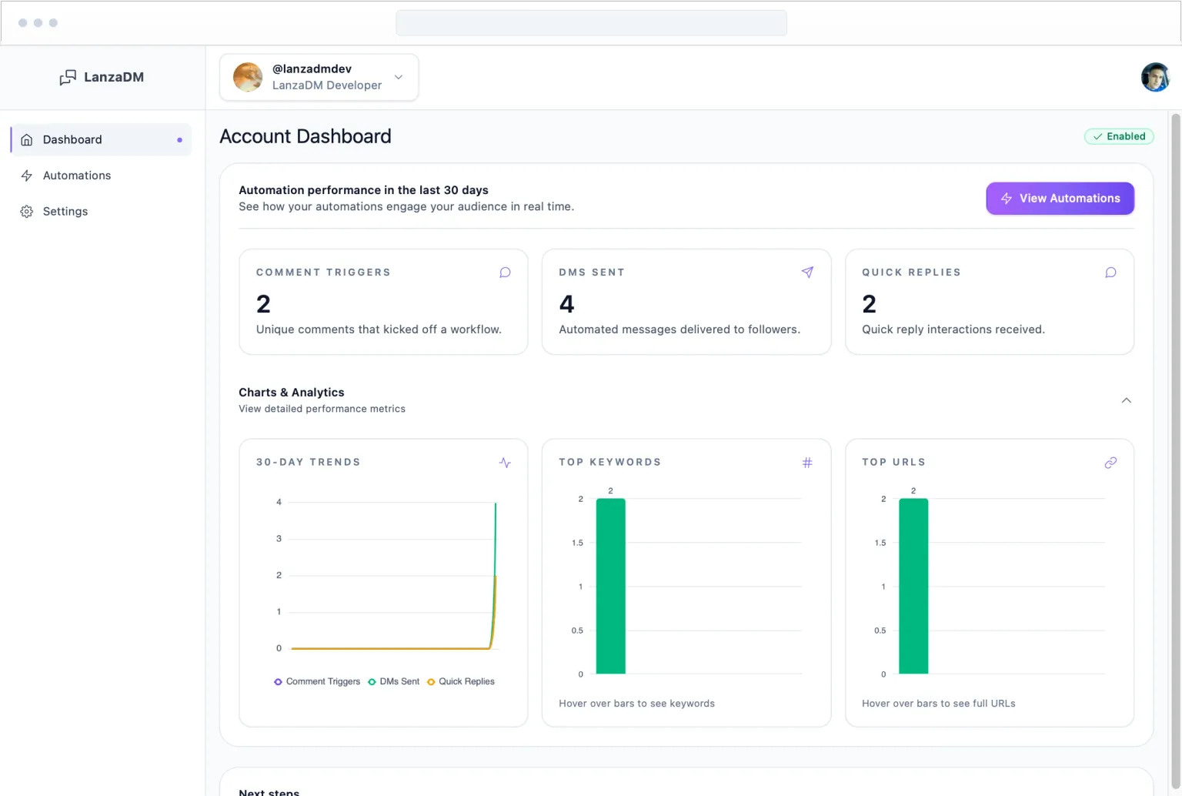Click the Comment Triggers speech bubble icon
The height and width of the screenshot is (796, 1182).
[x=505, y=273]
